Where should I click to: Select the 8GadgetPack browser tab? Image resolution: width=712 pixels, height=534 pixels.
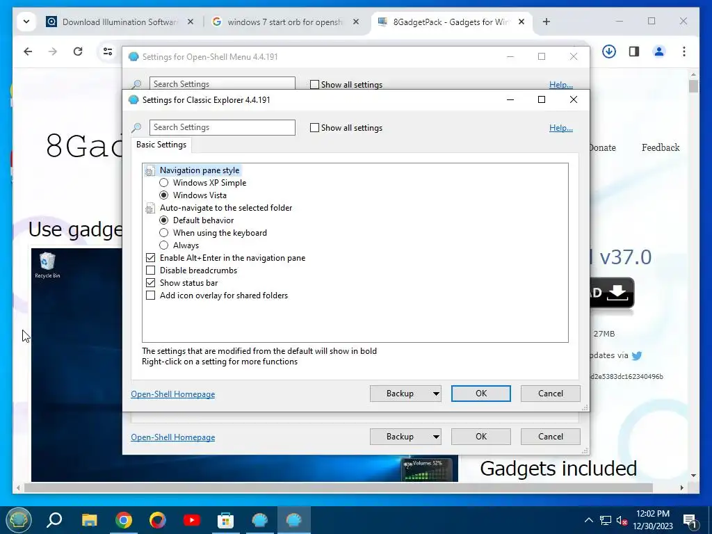click(450, 22)
